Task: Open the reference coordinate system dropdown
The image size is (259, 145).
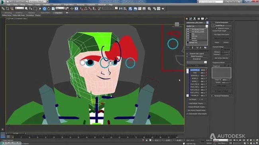Action: [x=60, y=8]
